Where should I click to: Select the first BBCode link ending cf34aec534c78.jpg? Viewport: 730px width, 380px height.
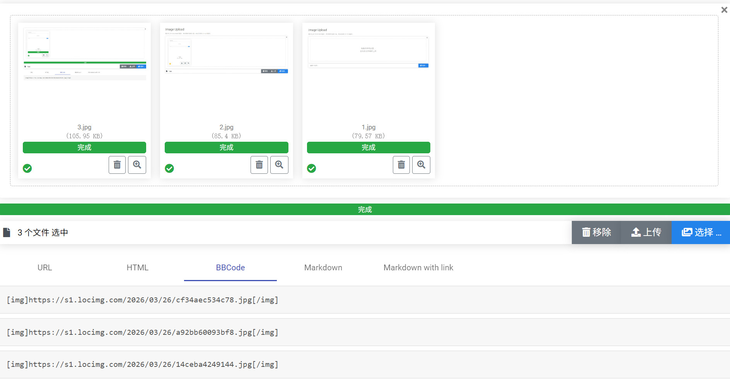point(143,300)
